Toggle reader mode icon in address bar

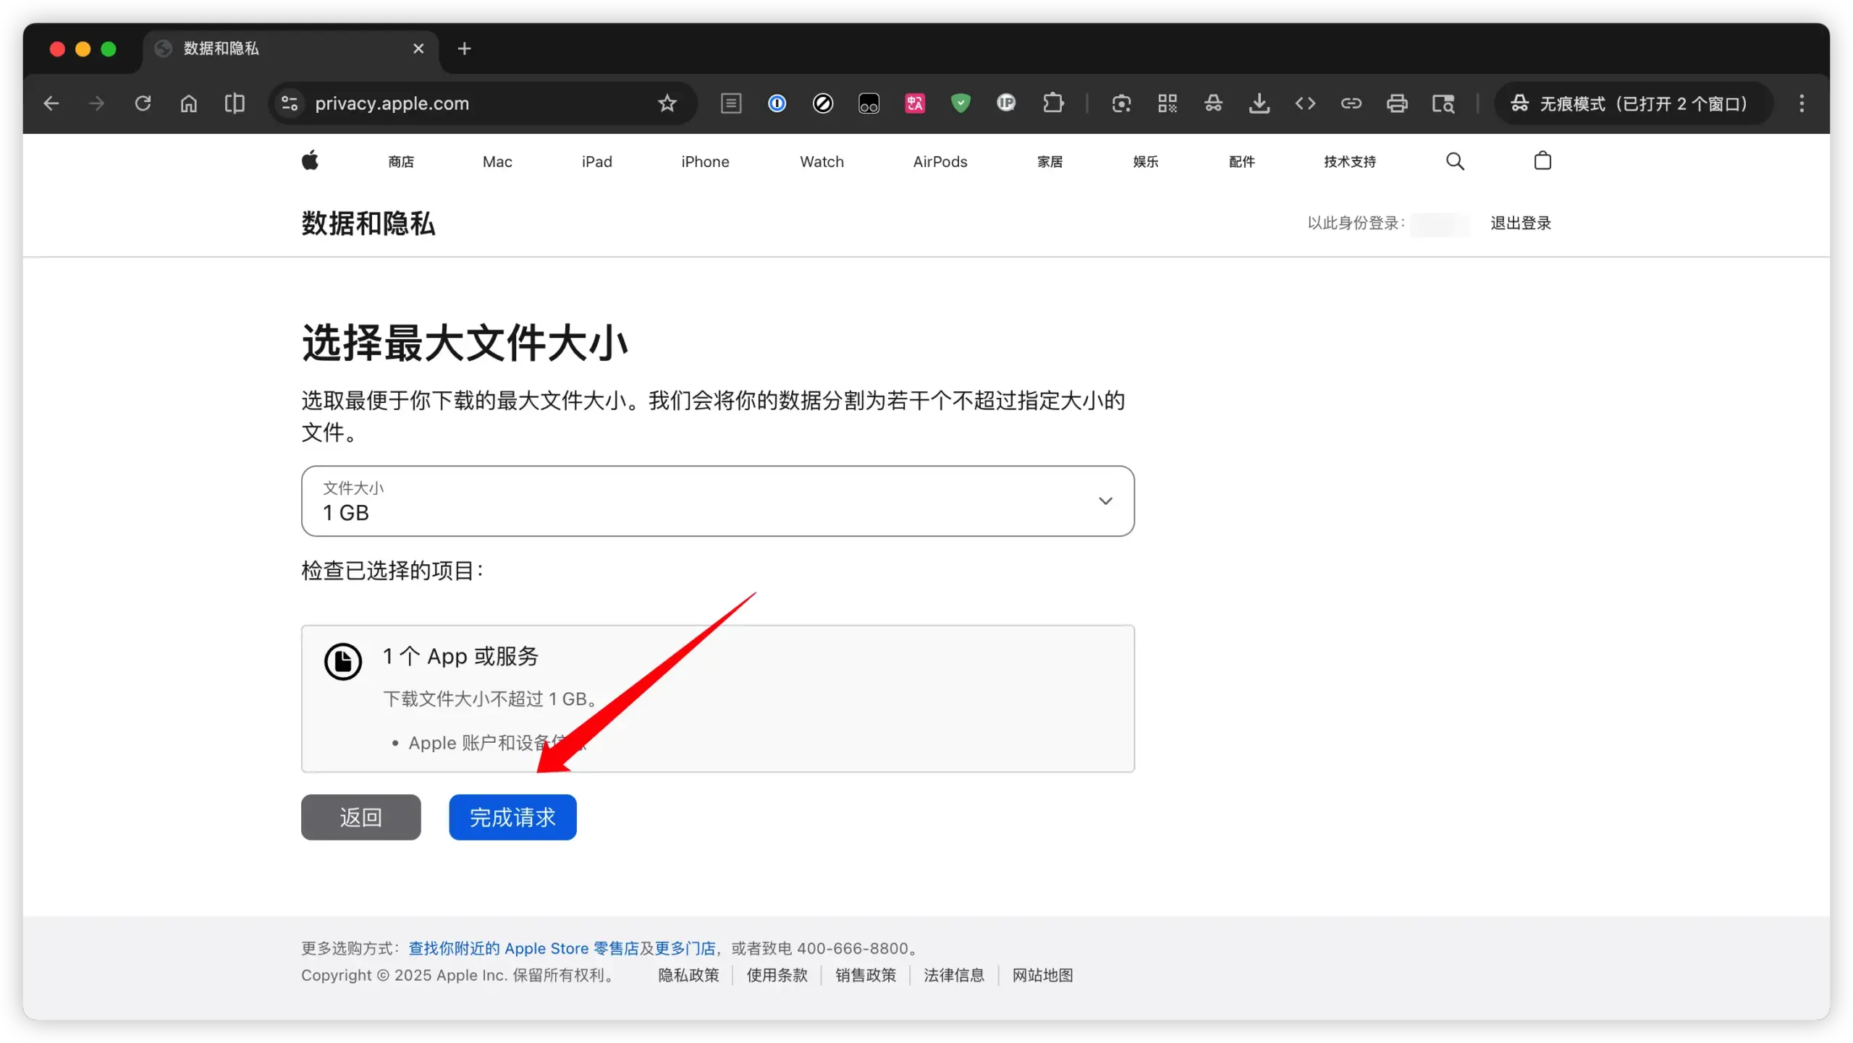(x=731, y=103)
